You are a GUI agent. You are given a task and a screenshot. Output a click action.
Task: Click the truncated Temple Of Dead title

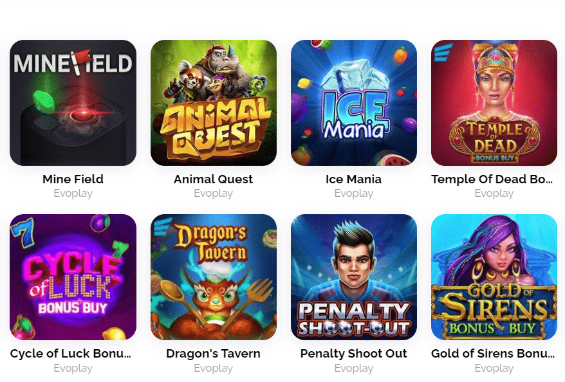click(492, 179)
